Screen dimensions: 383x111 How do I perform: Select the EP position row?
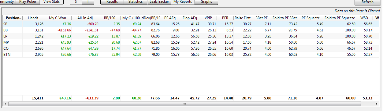pyautogui.click(x=191, y=36)
